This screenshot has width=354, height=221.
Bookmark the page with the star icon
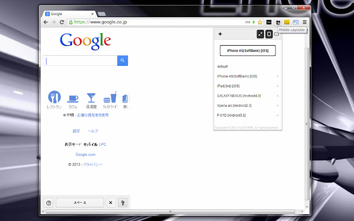pos(260,22)
